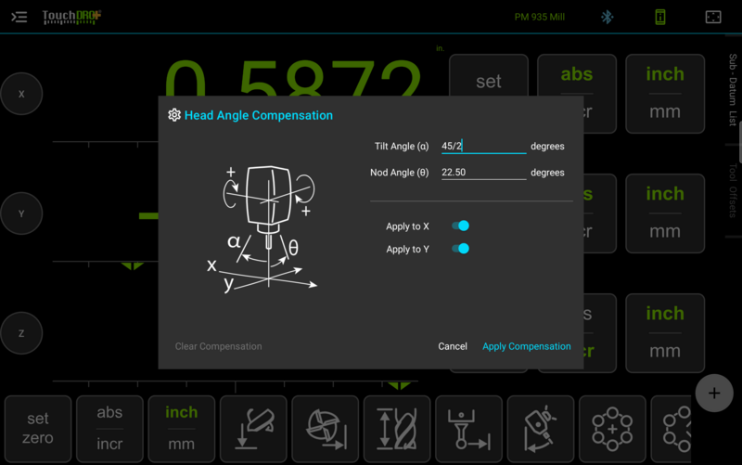
Task: Select the tool diameter offset icon
Action: point(326,429)
